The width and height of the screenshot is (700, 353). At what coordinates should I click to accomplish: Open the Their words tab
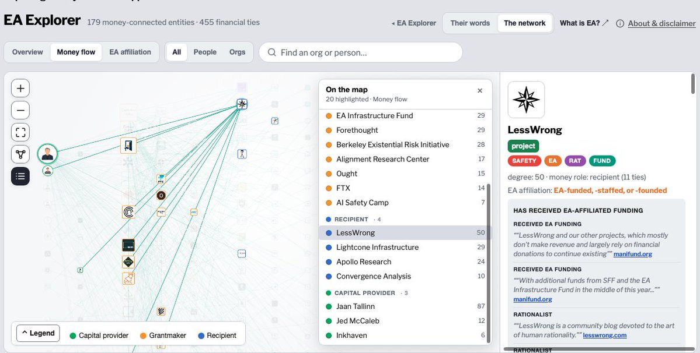(470, 23)
